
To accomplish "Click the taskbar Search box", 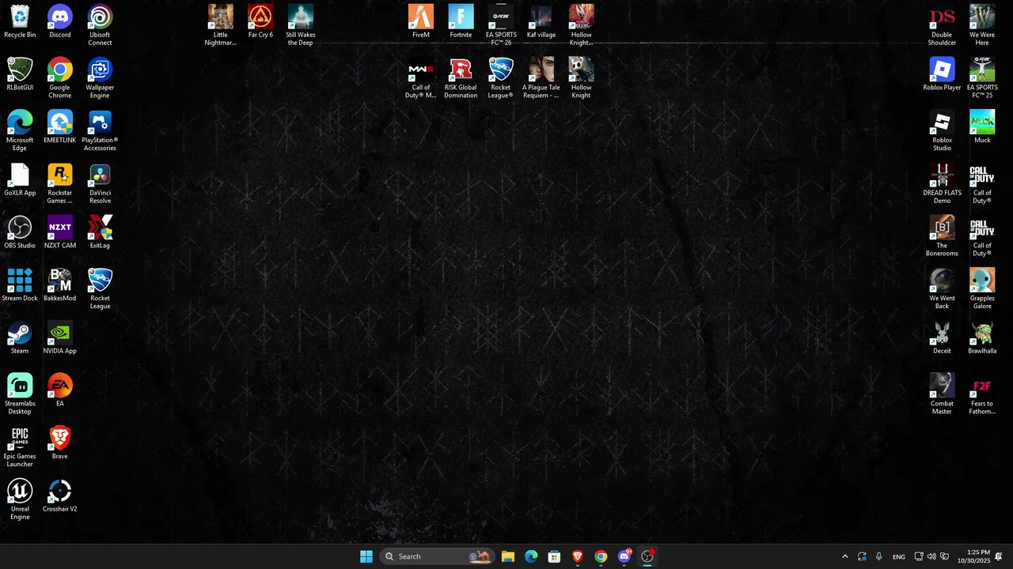I will (438, 556).
